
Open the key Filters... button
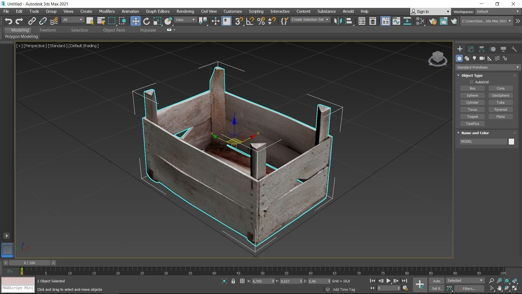point(469,289)
